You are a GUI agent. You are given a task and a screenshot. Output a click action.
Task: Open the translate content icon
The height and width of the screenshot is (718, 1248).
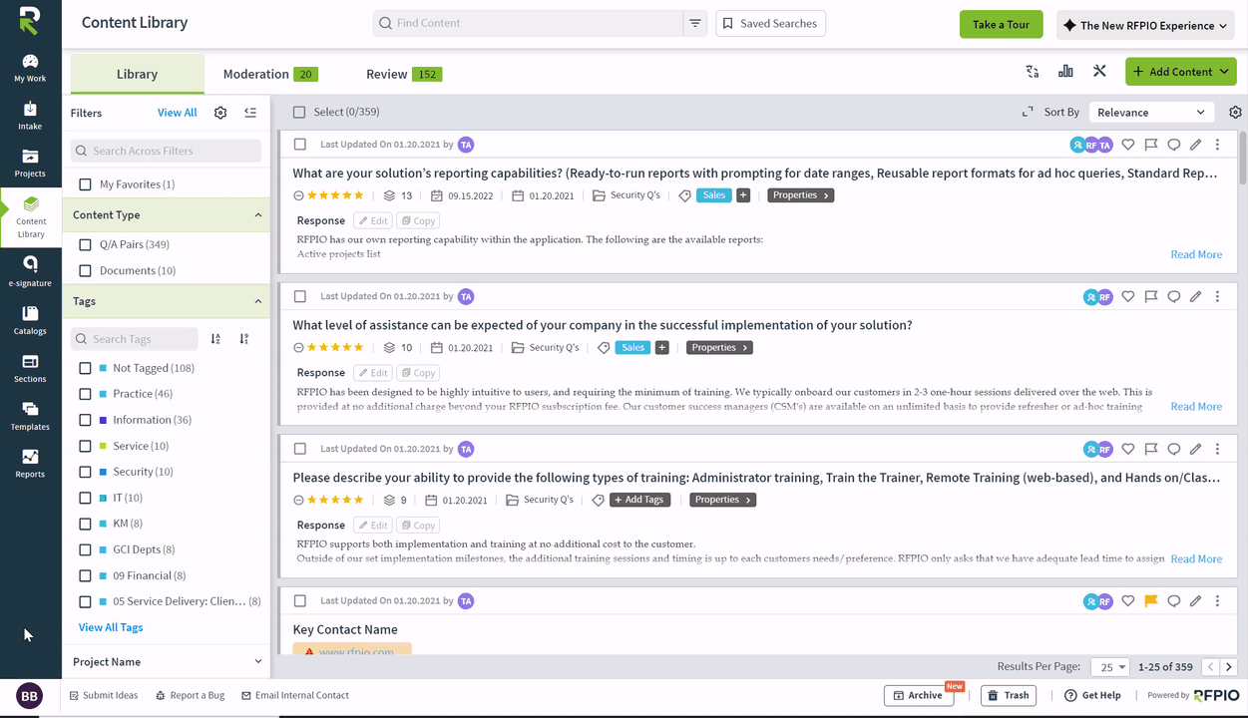(x=1033, y=72)
